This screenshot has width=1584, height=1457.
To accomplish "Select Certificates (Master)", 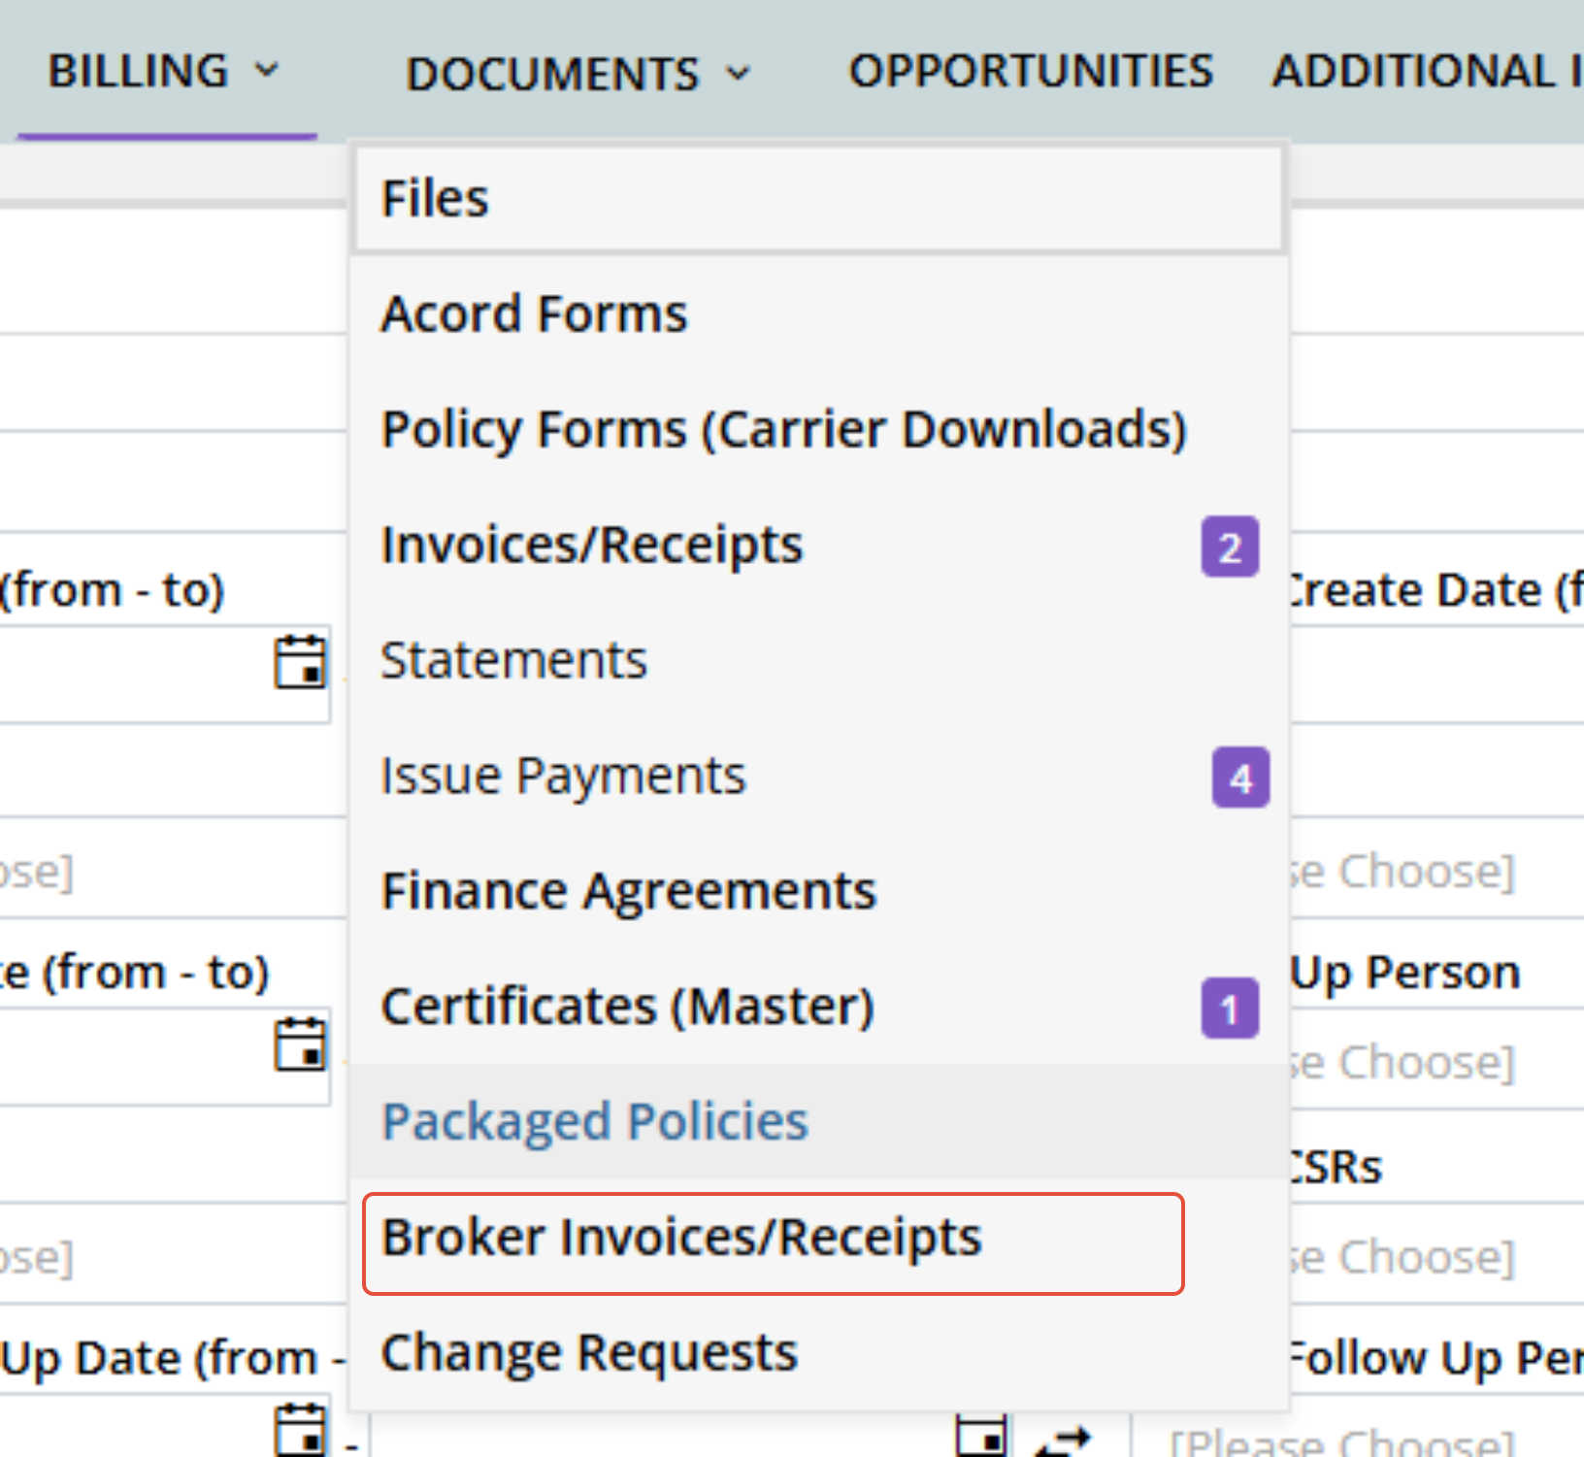I will 628,1007.
